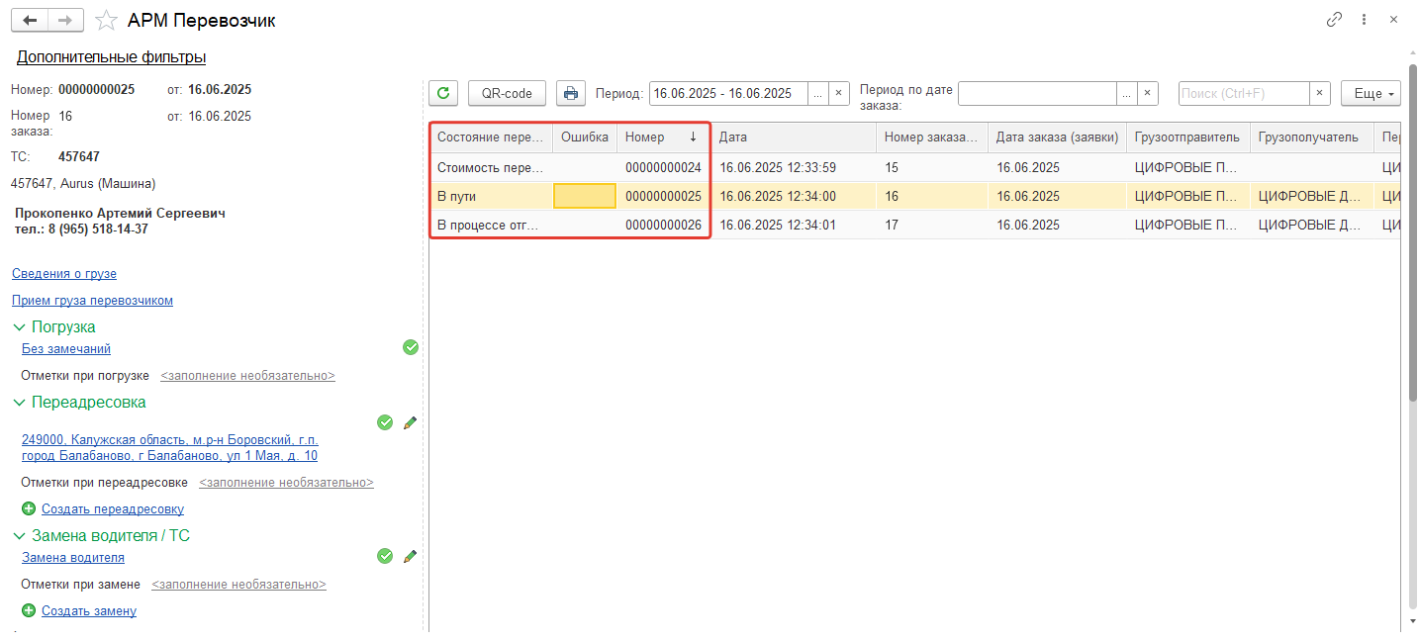Open the Период date range picker
The height and width of the screenshot is (642, 1419).
click(x=817, y=93)
